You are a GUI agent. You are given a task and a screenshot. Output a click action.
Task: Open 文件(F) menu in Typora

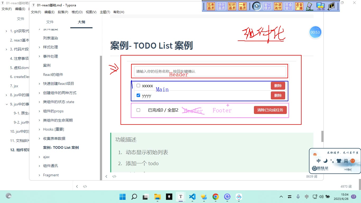[36, 12]
